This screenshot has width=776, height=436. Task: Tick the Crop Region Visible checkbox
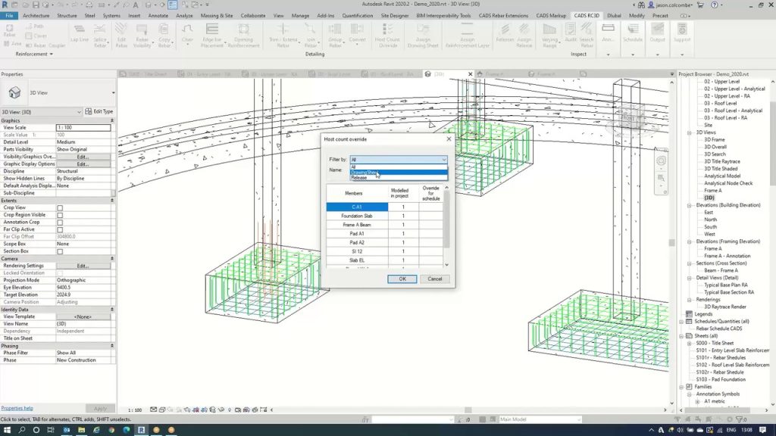(x=60, y=215)
